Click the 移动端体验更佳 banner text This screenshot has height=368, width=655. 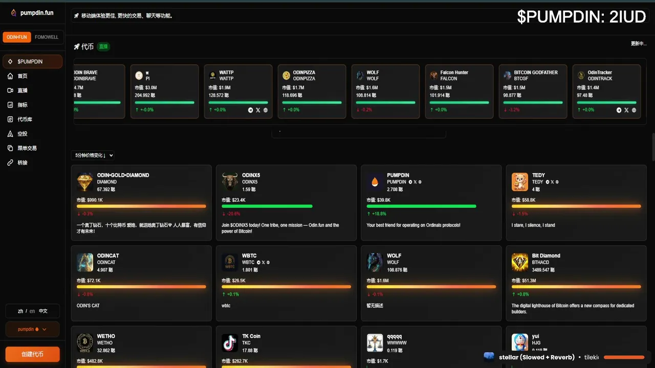pos(127,16)
